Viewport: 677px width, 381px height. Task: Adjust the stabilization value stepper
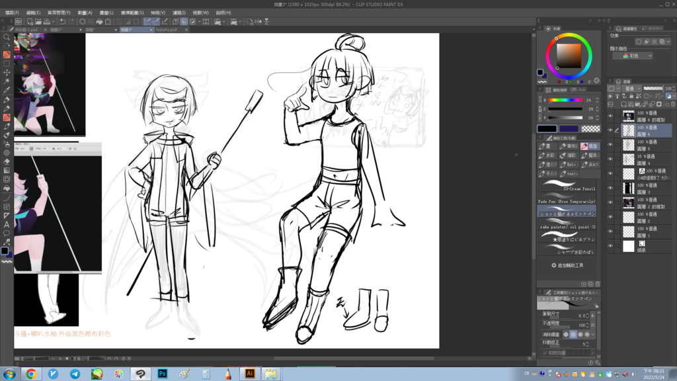[587, 344]
